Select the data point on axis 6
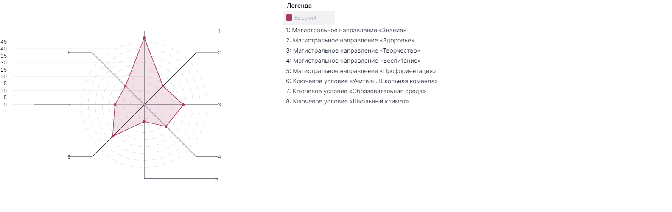 pos(112,137)
